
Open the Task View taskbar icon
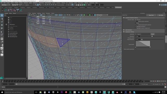click(36, 92)
